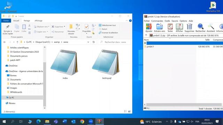Show hidden system tray icons

[x=167, y=122]
